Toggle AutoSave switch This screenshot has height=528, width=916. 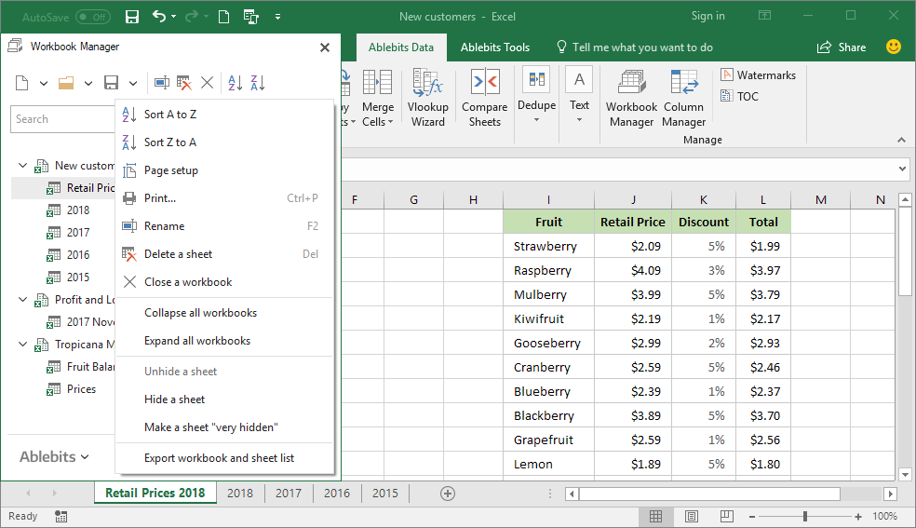[93, 17]
